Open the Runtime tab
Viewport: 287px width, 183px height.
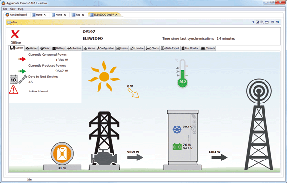tap(74, 48)
